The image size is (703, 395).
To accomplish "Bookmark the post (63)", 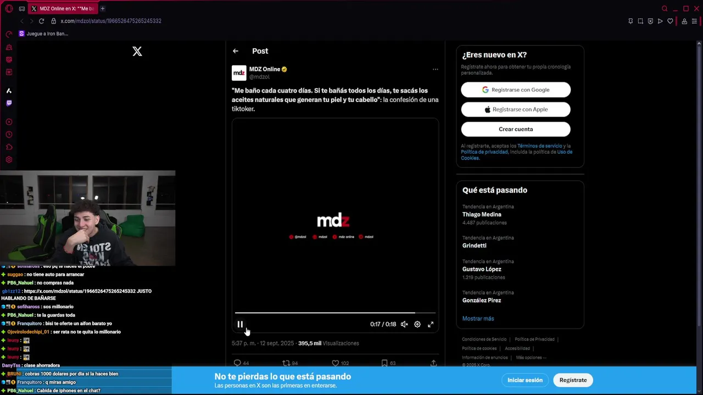I will pyautogui.click(x=388, y=363).
